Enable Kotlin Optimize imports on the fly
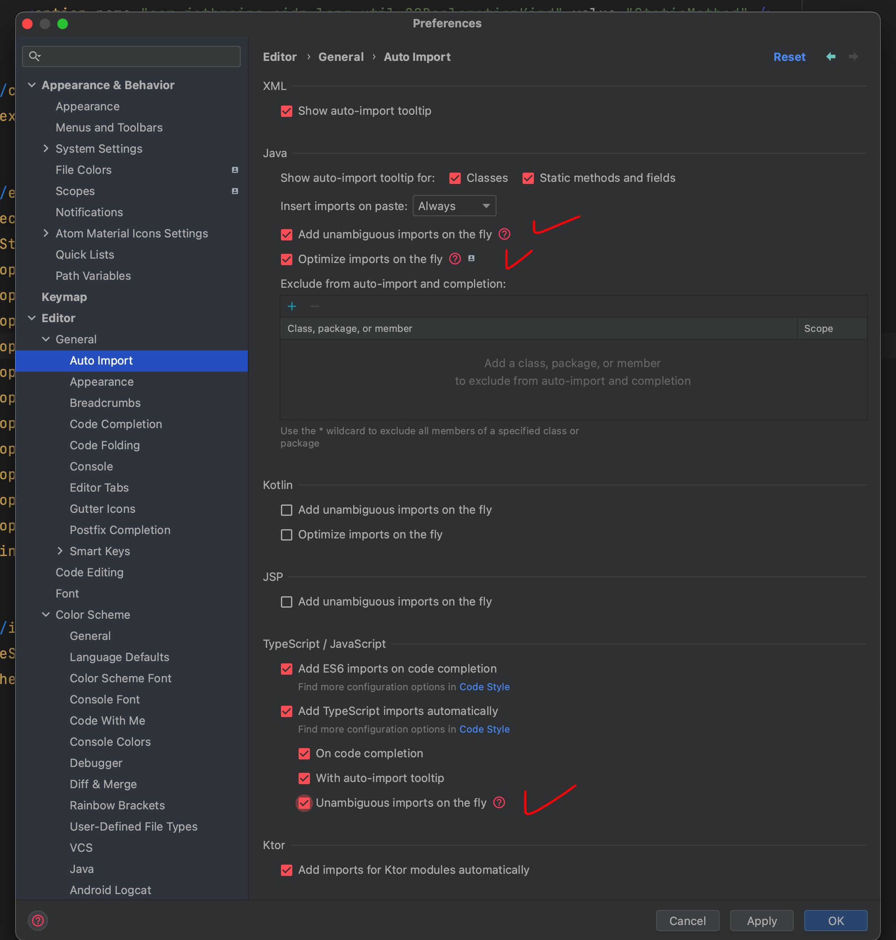This screenshot has width=896, height=940. tap(287, 534)
